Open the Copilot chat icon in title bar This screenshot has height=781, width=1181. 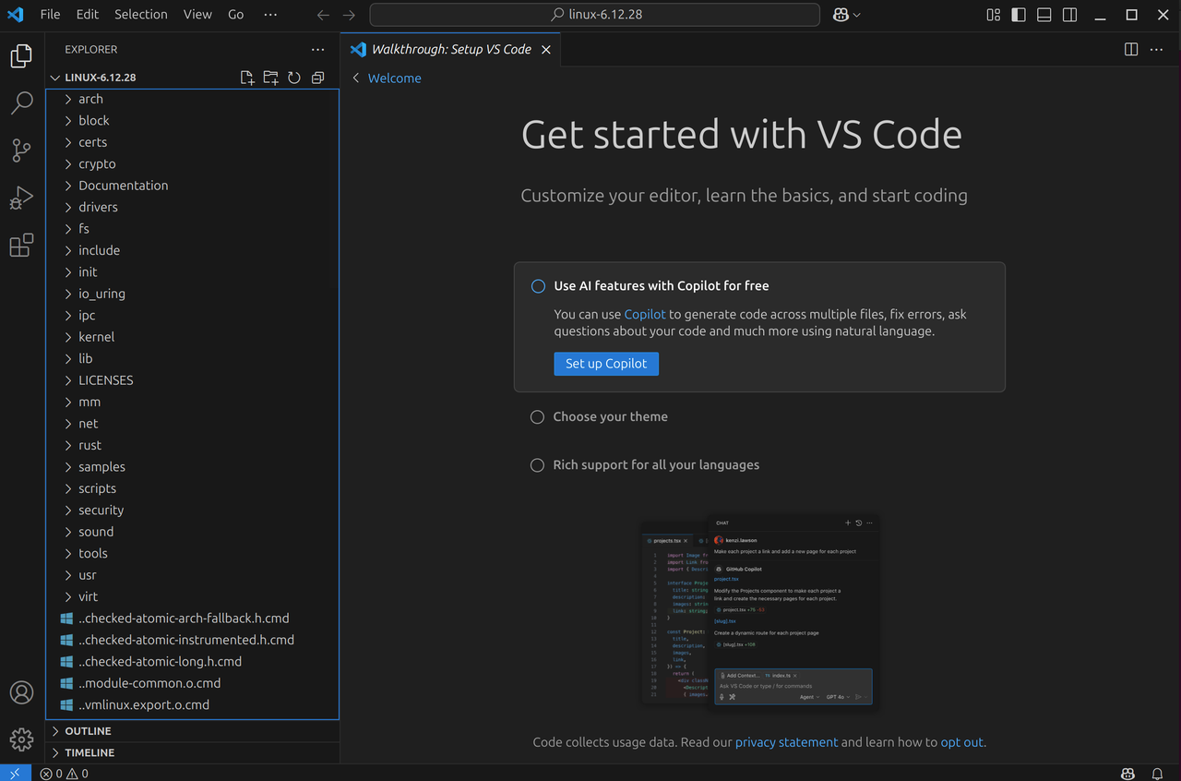pyautogui.click(x=841, y=15)
